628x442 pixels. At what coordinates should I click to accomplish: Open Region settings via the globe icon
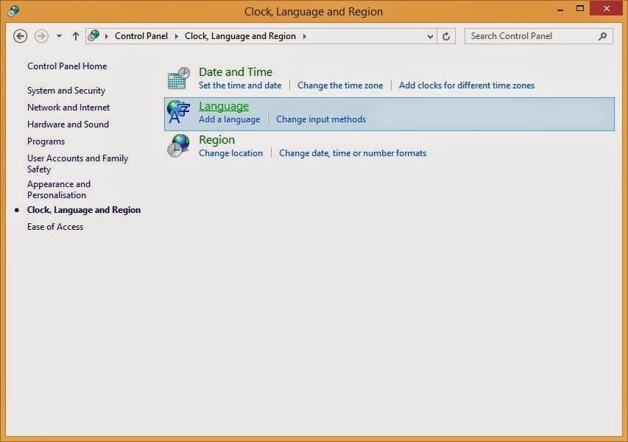click(x=177, y=145)
